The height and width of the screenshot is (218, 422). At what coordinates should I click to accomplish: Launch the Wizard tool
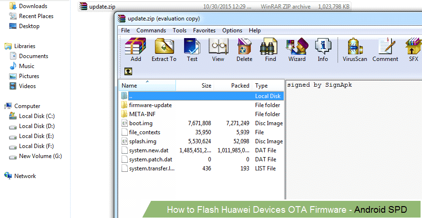tap(297, 50)
